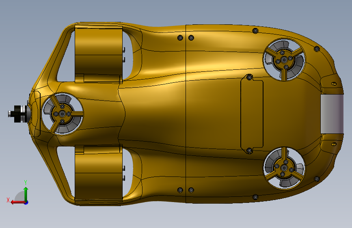Click the green Y axis arrow of the triad
352x228 pixels.
pos(26,194)
